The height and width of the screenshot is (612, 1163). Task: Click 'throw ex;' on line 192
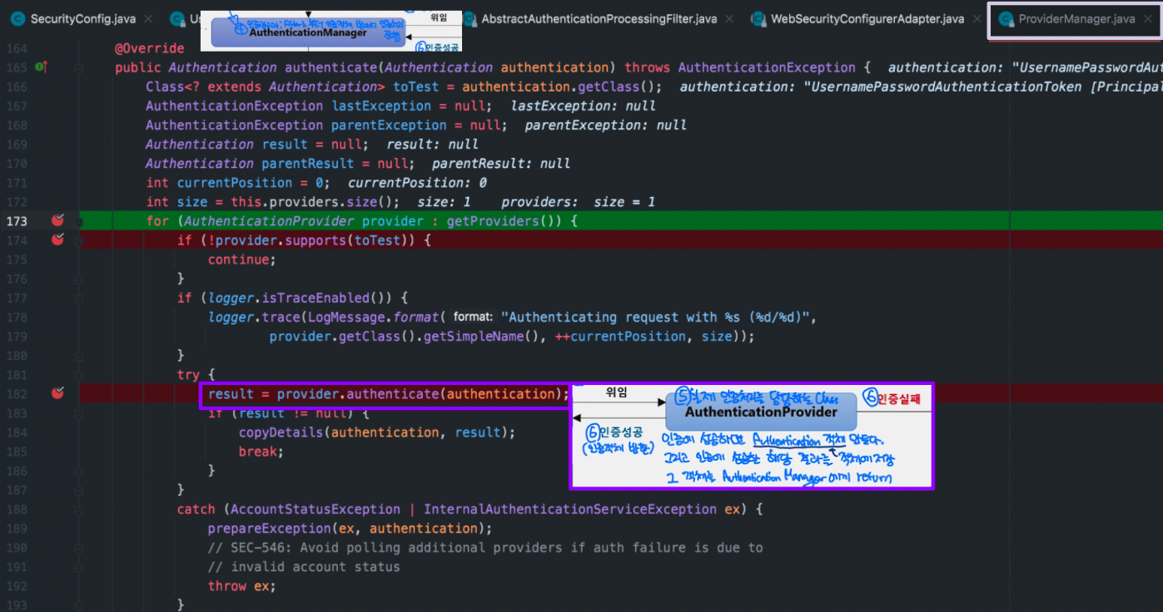242,586
